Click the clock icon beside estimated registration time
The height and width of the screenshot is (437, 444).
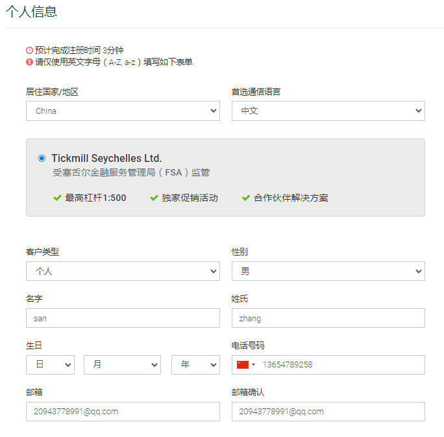click(29, 50)
